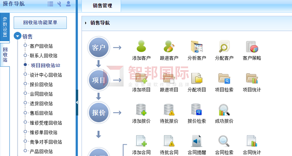292x156 pixels.
Task: Click the 报价 circle in the sales flow
Action: tap(98, 113)
